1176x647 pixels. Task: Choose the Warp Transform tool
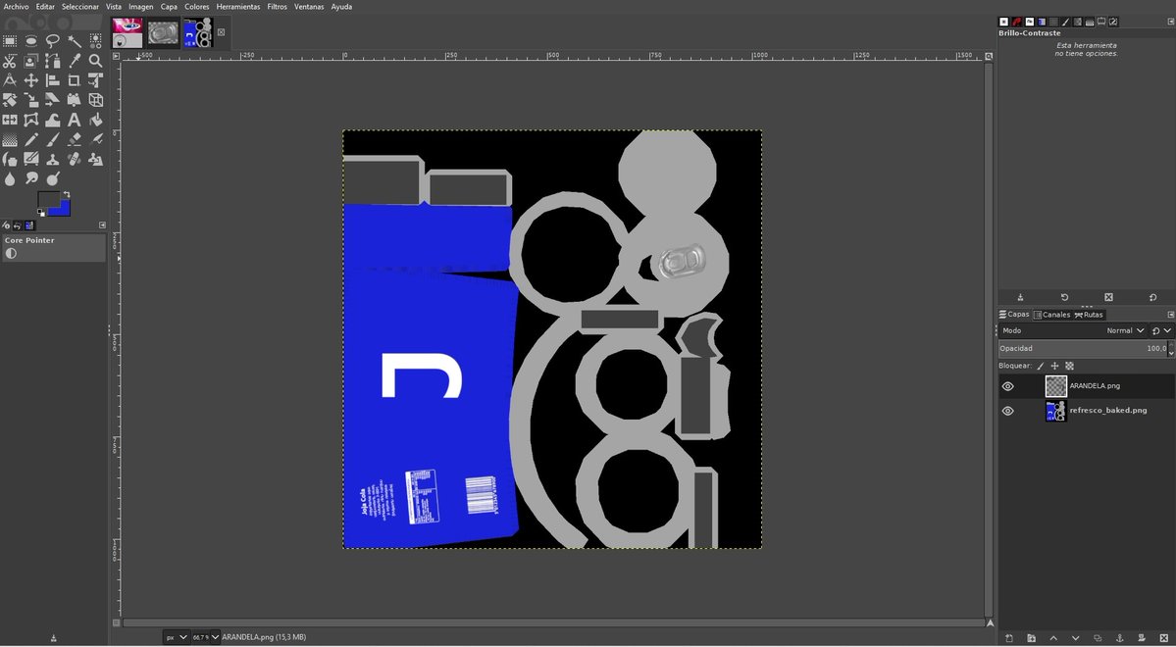tap(53, 120)
